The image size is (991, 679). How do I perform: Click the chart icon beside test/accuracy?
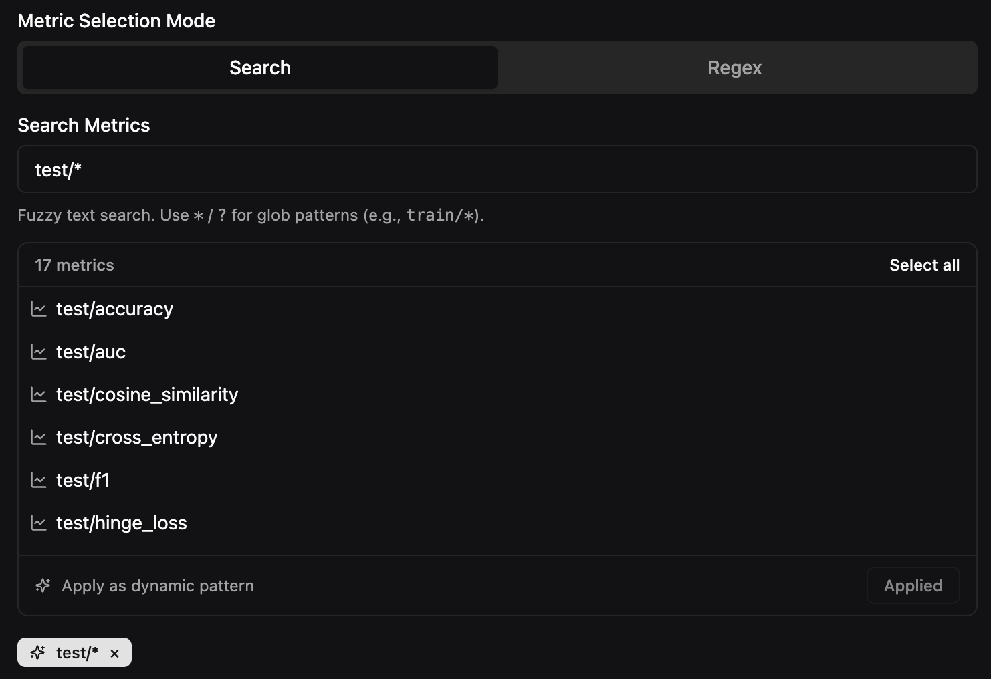pos(39,309)
